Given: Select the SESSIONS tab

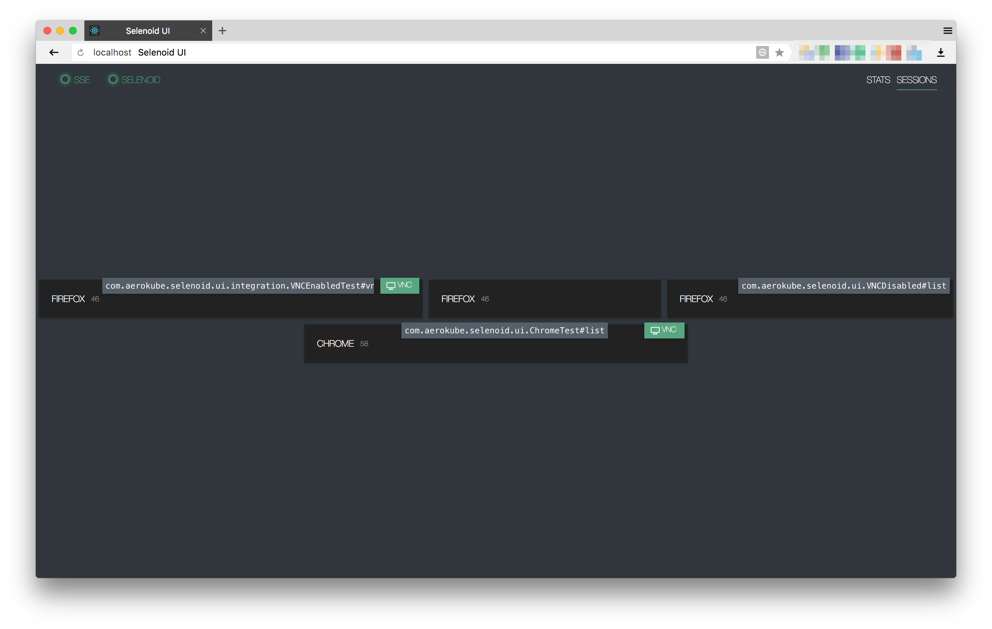Looking at the screenshot, I should click(x=916, y=80).
